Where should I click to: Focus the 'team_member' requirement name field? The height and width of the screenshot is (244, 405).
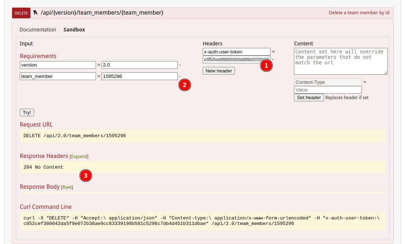[x=58, y=76]
